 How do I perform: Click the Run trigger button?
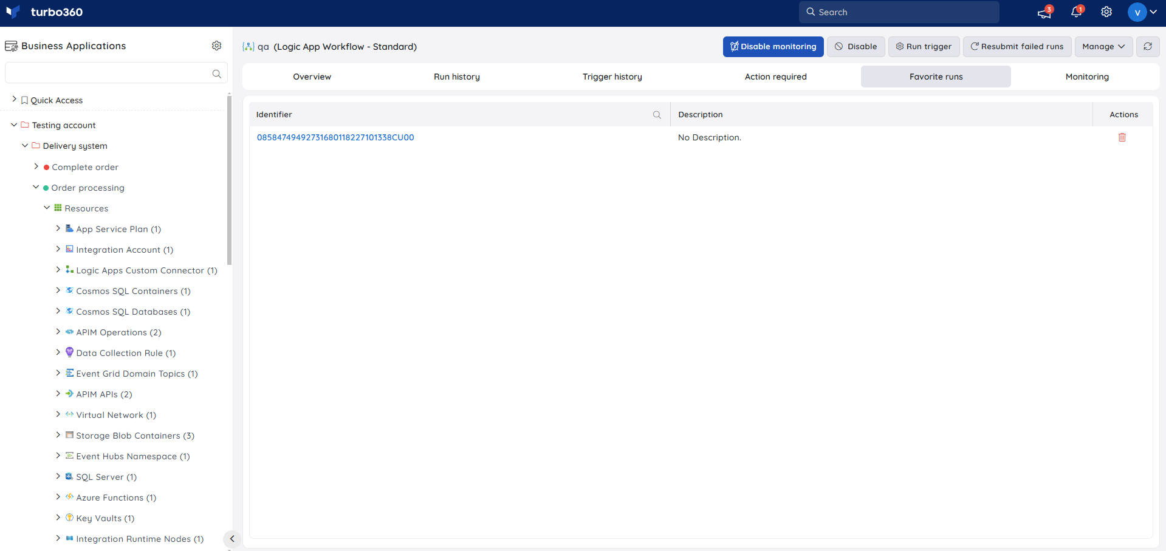click(924, 46)
